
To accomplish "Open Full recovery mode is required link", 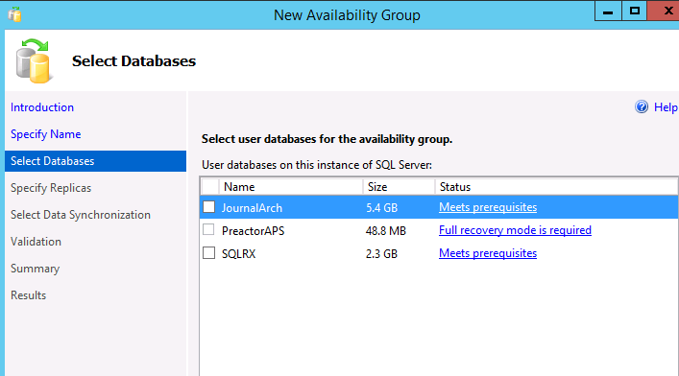I will tap(515, 230).
